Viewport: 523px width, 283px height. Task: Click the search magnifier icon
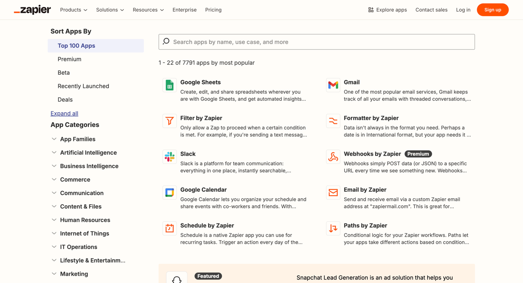[166, 41]
